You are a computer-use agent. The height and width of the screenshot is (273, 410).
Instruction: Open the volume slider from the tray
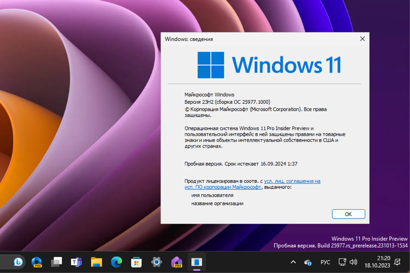pyautogui.click(x=354, y=262)
